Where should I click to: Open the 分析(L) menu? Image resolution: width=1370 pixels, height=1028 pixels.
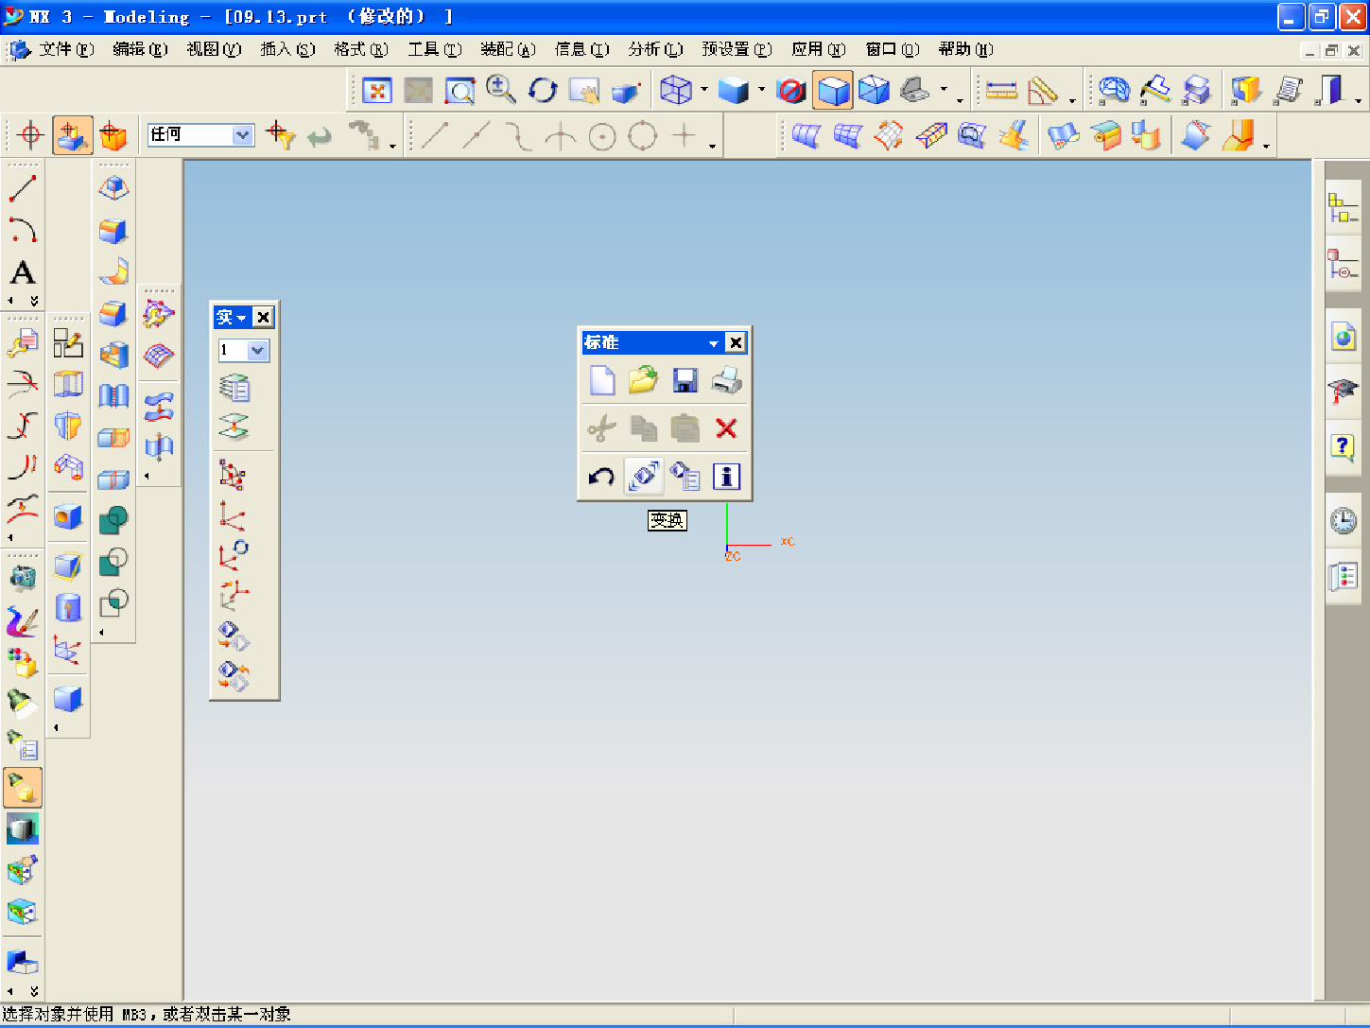pyautogui.click(x=655, y=49)
